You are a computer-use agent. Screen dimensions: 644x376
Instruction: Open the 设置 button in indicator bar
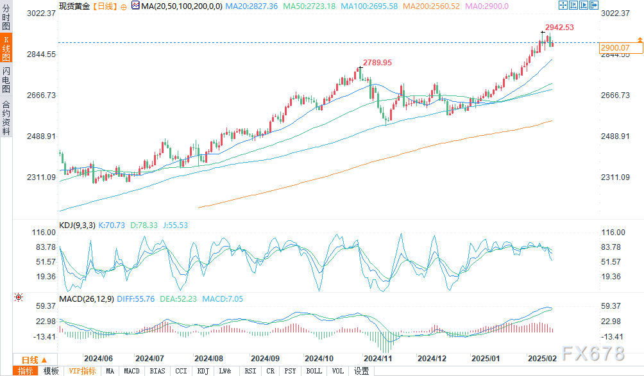[362, 371]
